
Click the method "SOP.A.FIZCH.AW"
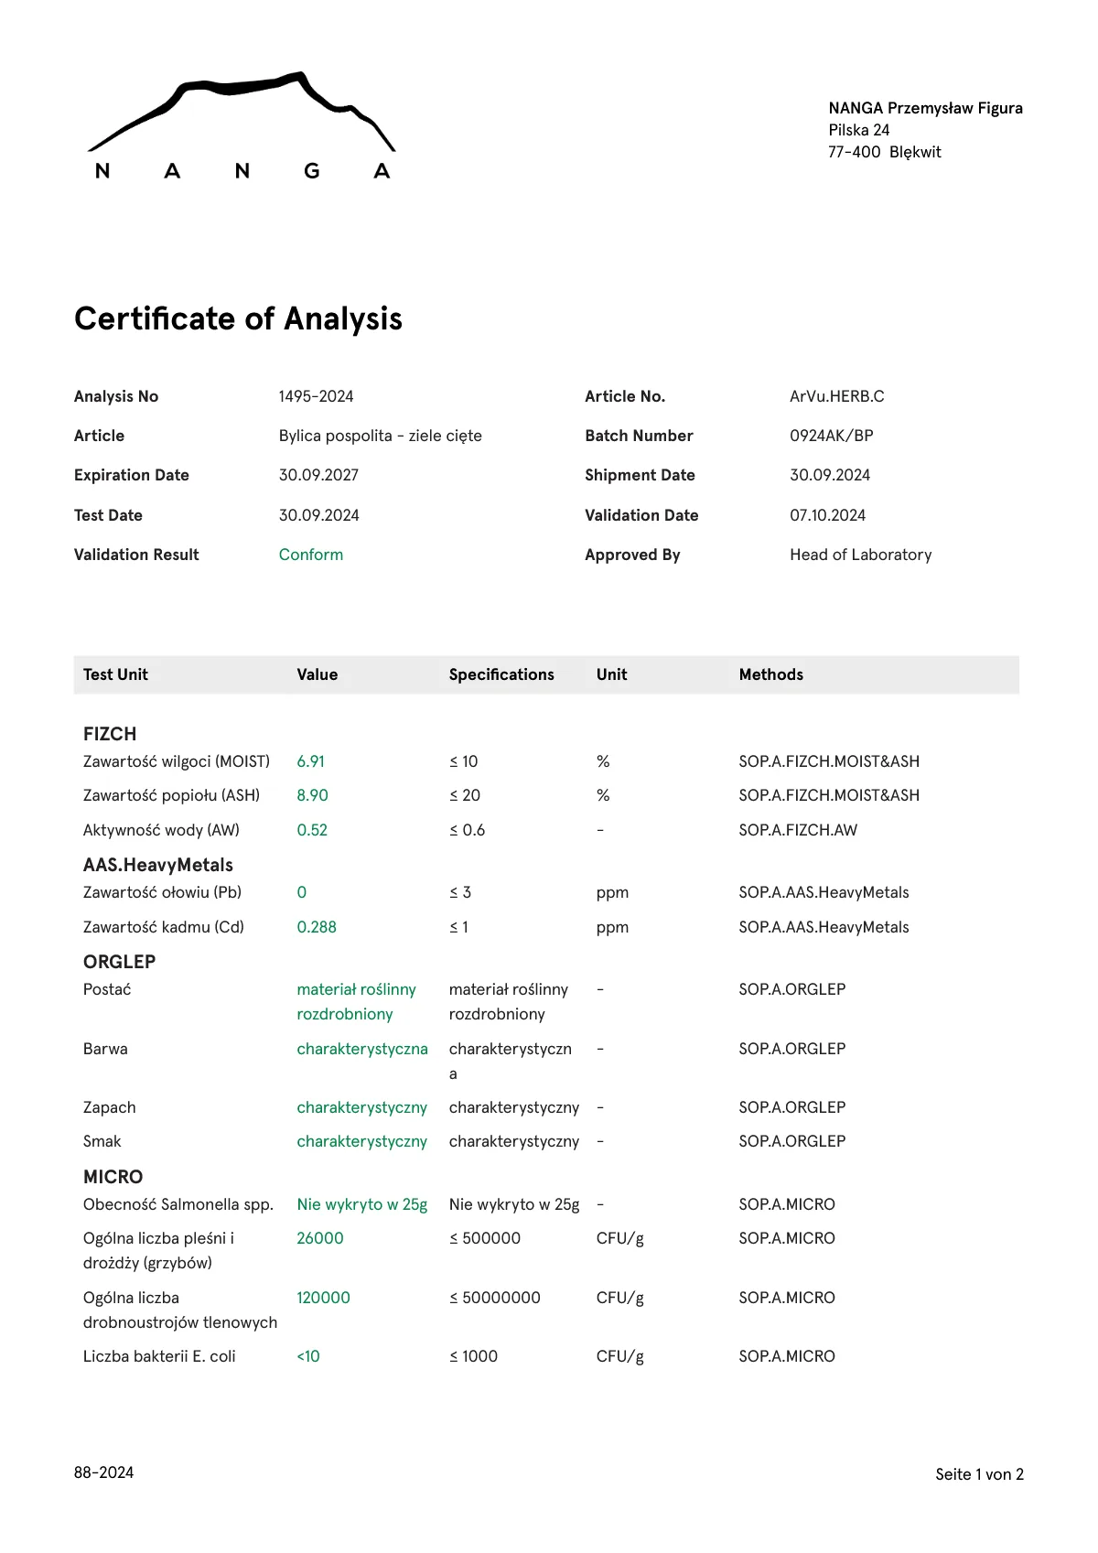798,830
